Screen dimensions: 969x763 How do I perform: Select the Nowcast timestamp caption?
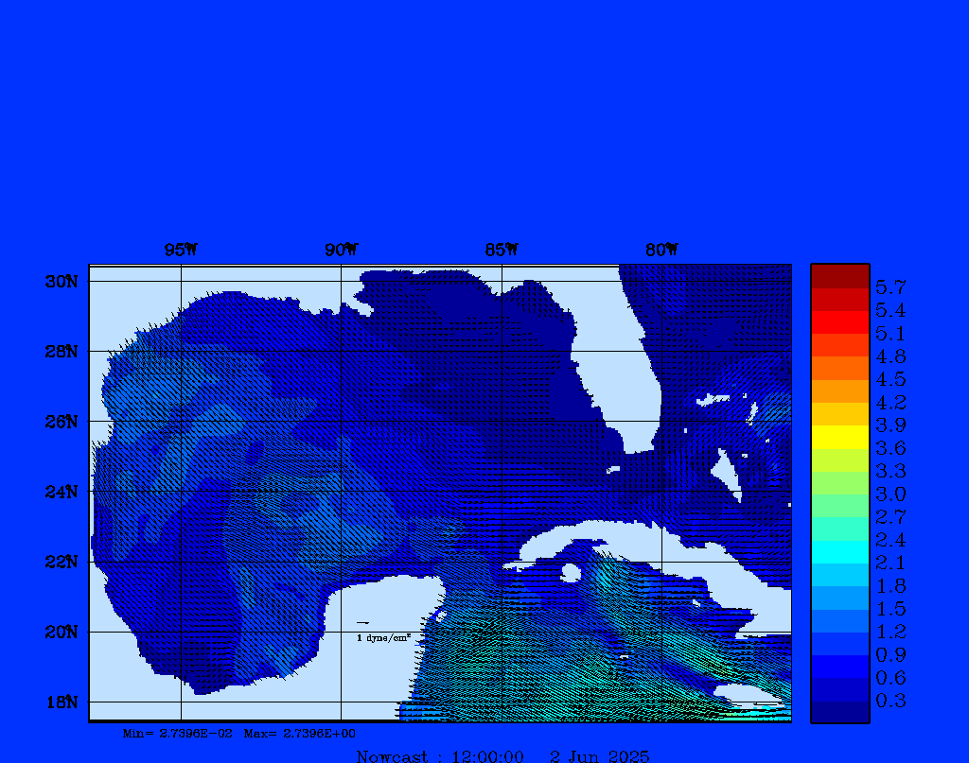[x=502, y=755]
